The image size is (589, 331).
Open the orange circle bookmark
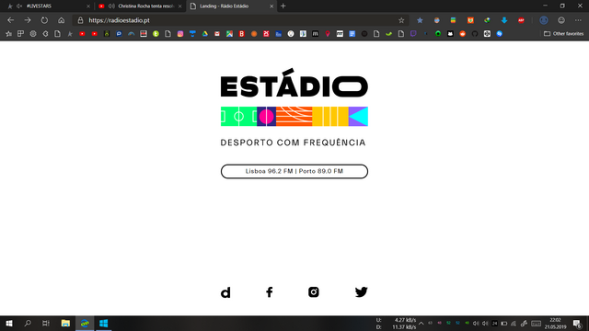tap(254, 34)
